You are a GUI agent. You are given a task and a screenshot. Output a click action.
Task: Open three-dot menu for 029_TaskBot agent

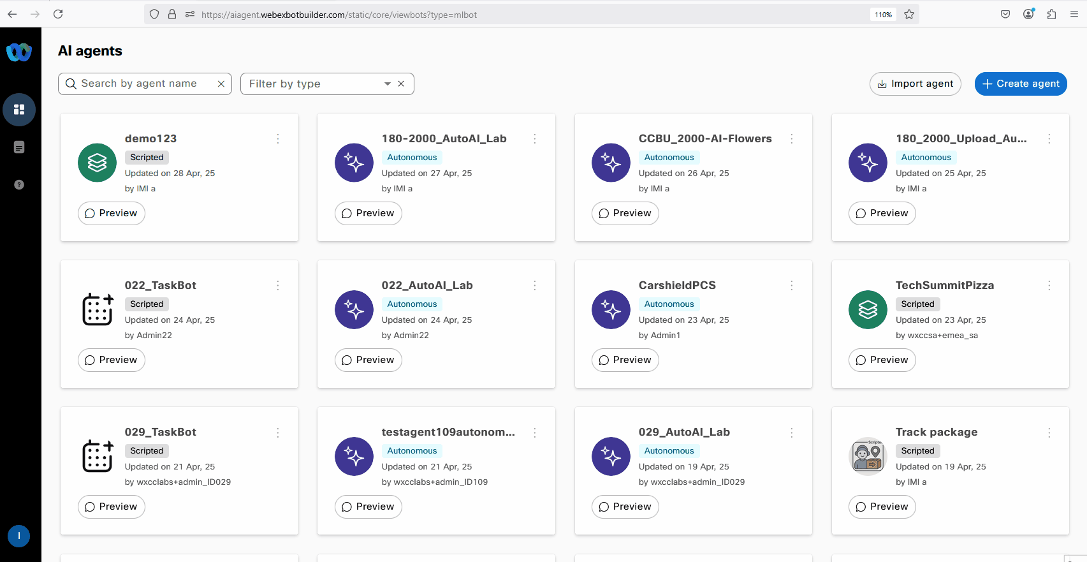(278, 433)
